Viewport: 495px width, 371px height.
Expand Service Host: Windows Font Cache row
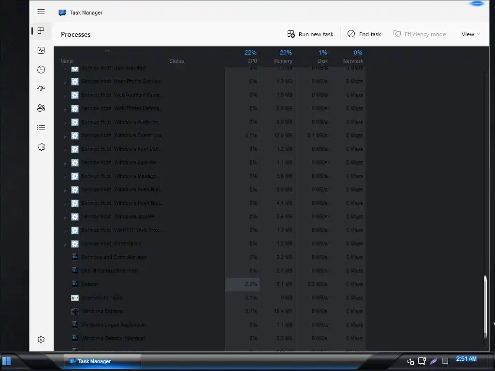tap(65, 150)
